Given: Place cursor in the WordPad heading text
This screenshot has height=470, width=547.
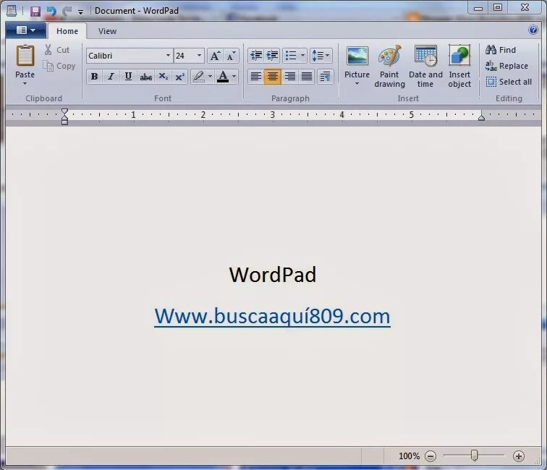Looking at the screenshot, I should [x=273, y=275].
